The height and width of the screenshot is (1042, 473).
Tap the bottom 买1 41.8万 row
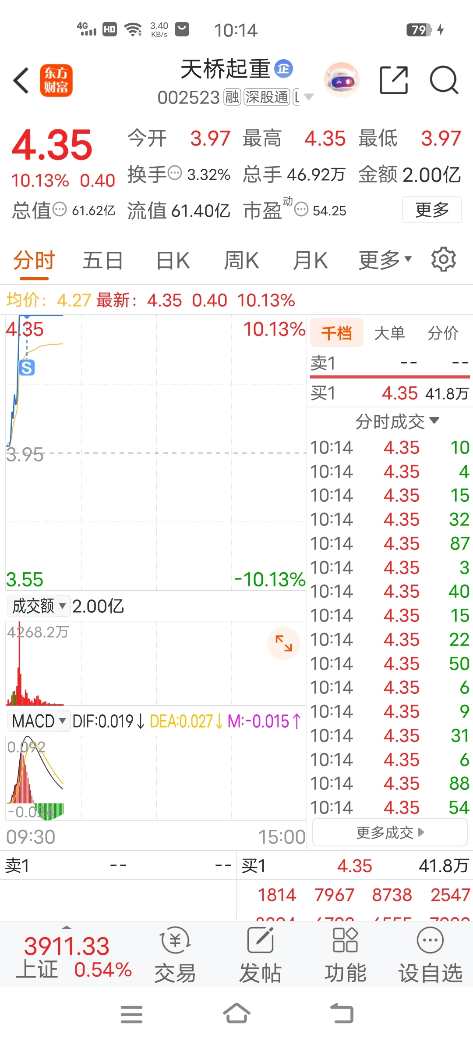(355, 866)
